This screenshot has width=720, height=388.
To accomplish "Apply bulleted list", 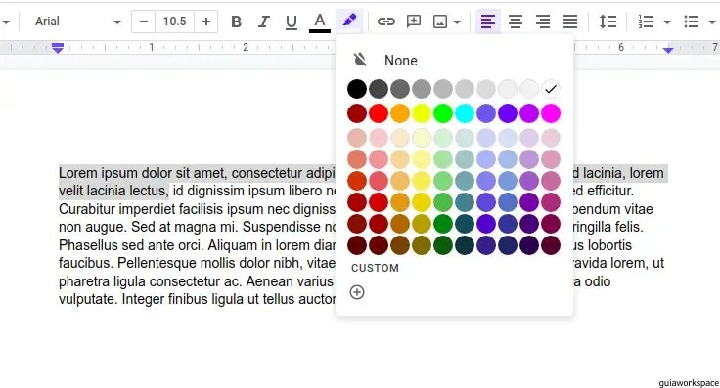I will pyautogui.click(x=691, y=22).
